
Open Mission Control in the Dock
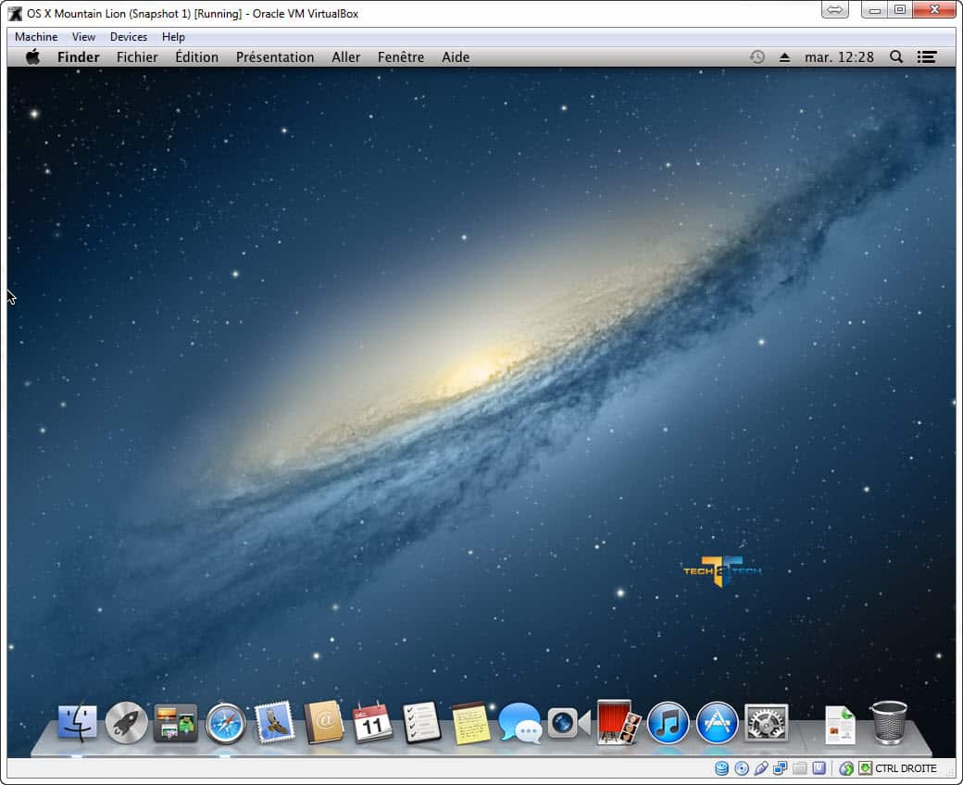tap(176, 723)
